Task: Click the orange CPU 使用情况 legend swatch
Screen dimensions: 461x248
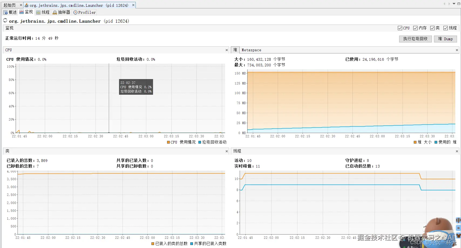Action: tap(168, 142)
